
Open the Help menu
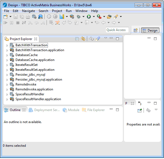tap(95, 11)
